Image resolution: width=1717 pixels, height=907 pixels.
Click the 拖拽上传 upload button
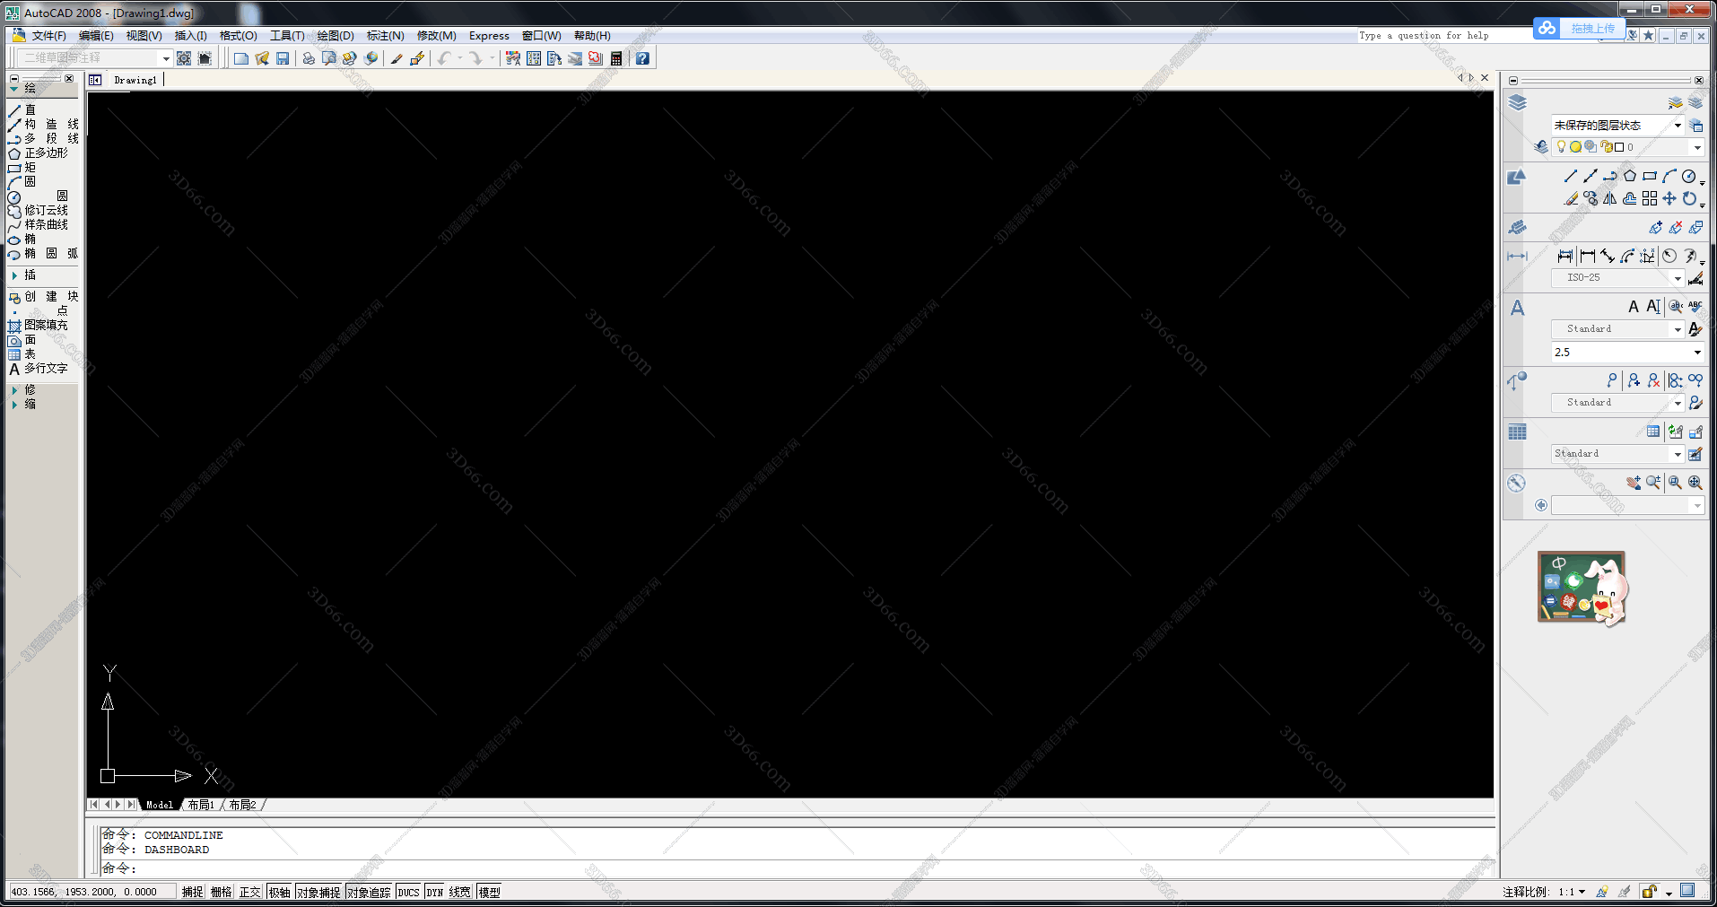(1578, 29)
